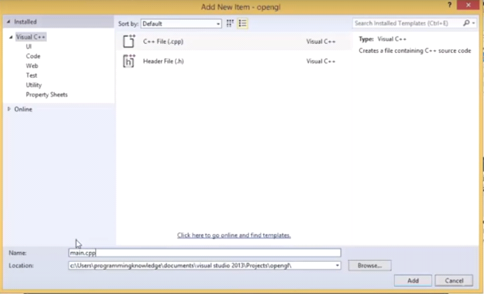Switch to small icons list view
484x294 pixels.
pyautogui.click(x=243, y=23)
